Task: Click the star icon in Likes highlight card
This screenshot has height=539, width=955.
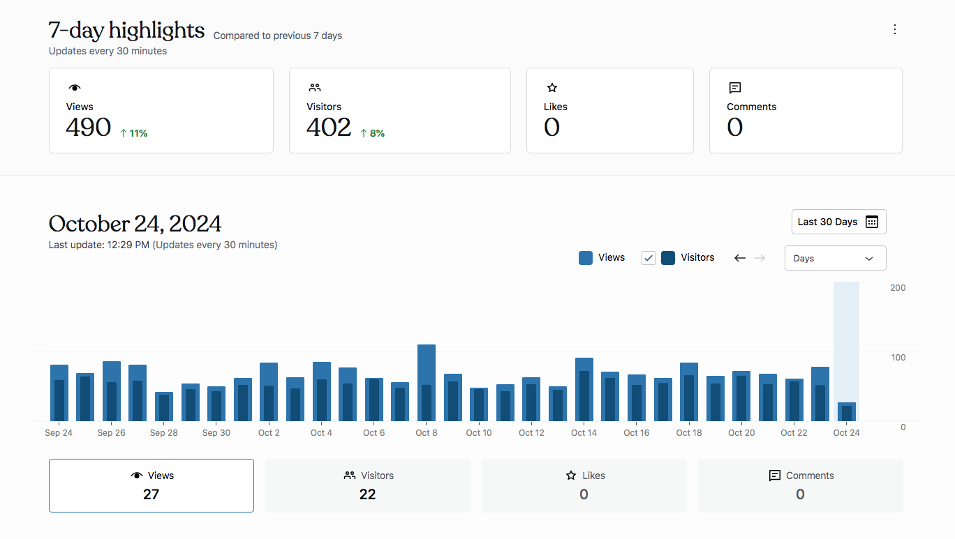Action: 552,88
